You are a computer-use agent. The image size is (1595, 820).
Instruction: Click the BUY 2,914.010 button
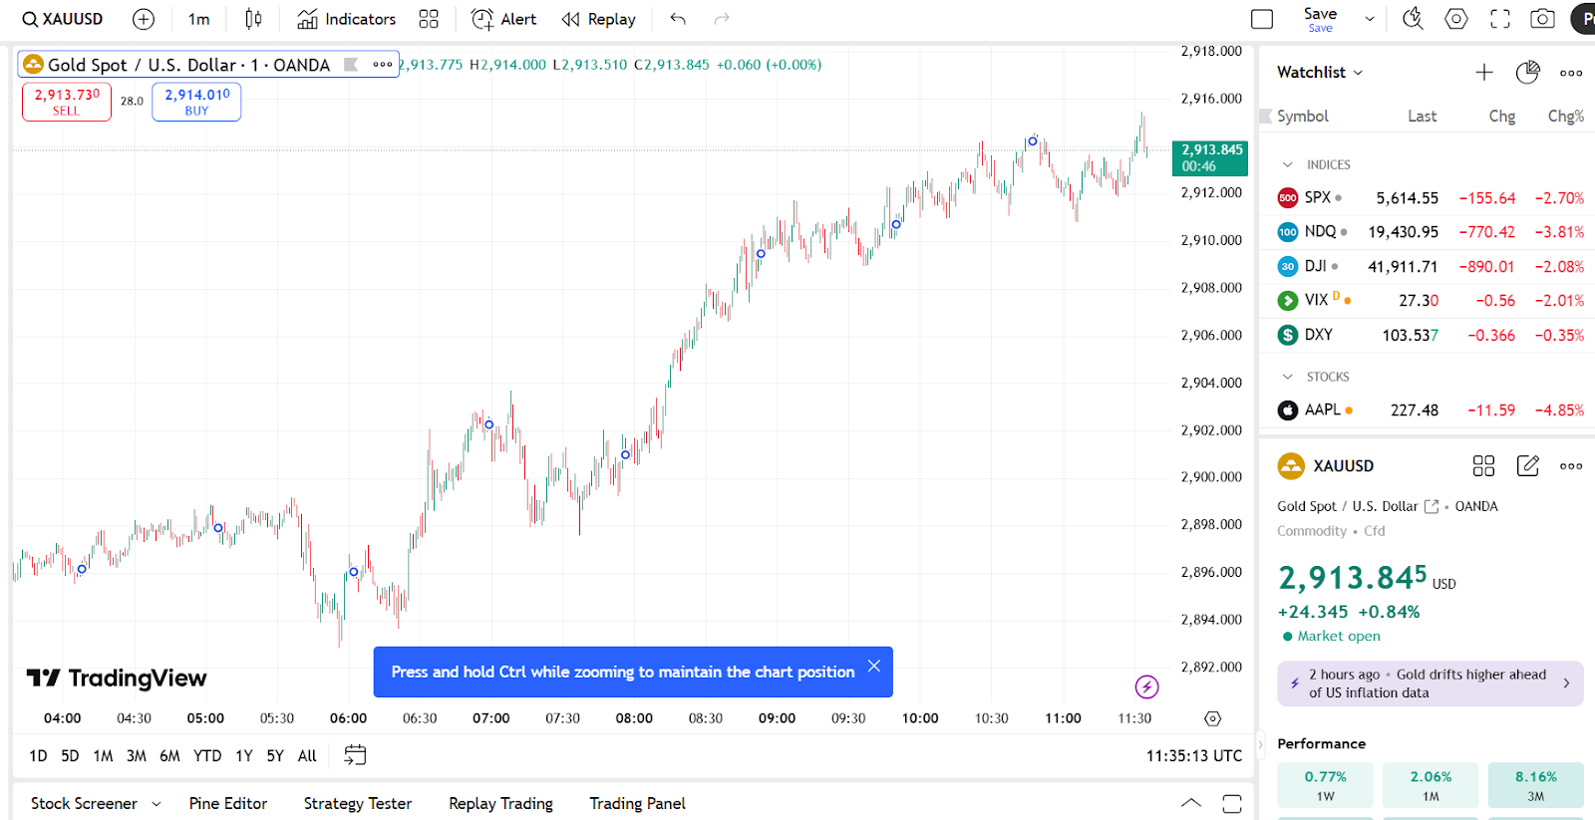point(196,102)
